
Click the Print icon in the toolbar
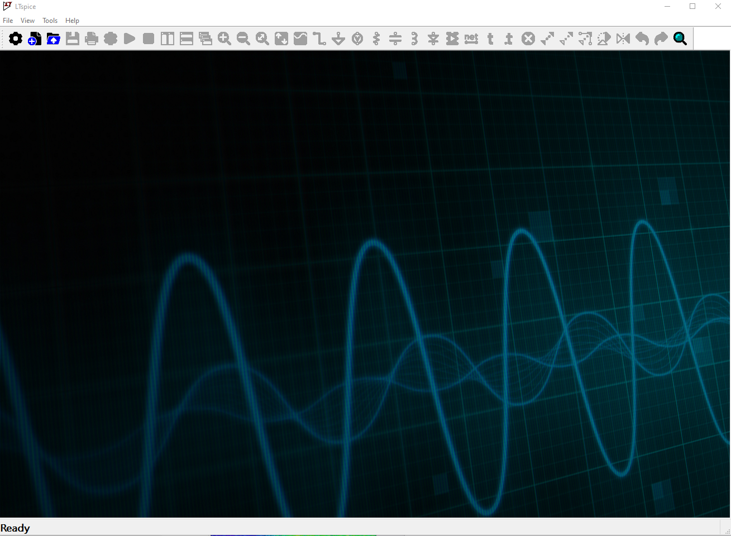92,39
